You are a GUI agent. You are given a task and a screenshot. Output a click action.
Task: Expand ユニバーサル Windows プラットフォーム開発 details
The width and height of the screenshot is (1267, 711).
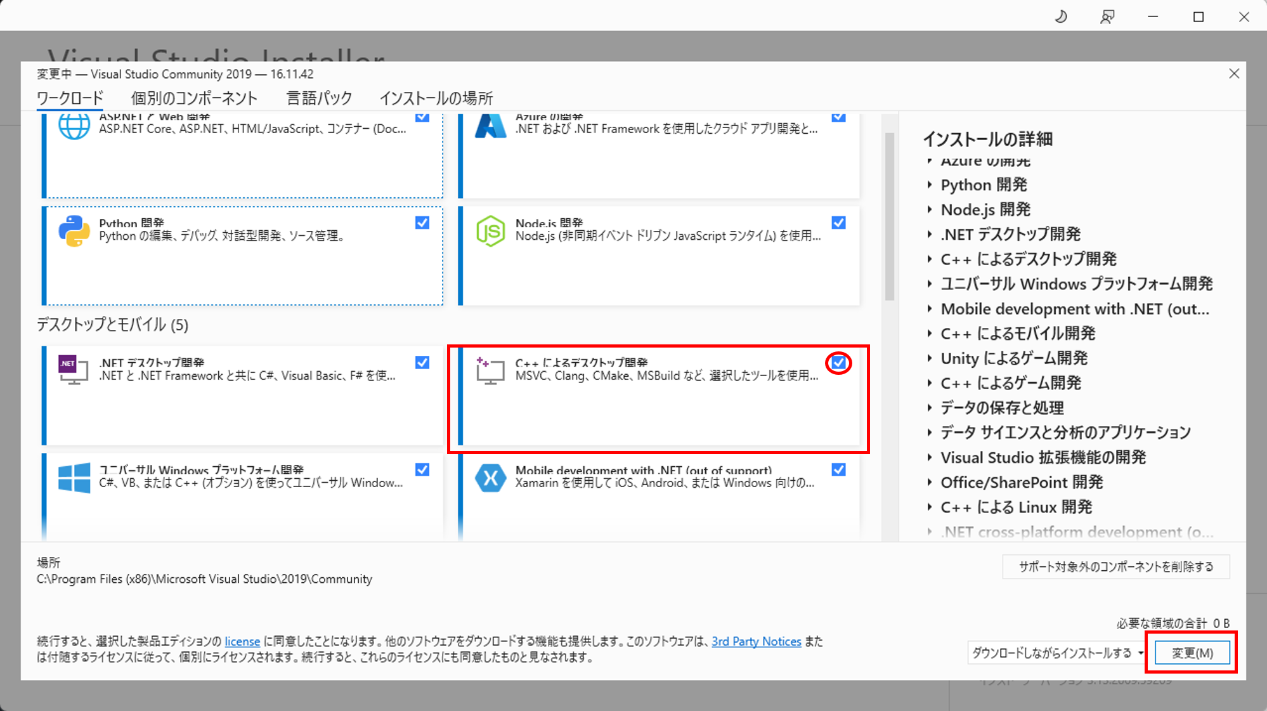(930, 284)
